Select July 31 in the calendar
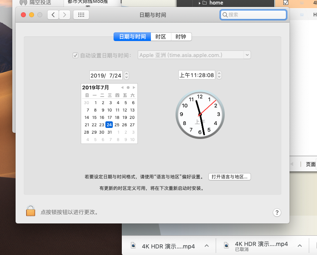 (x=109, y=132)
